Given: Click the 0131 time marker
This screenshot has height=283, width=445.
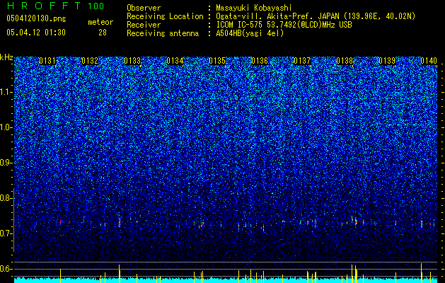Looking at the screenshot, I should tap(47, 61).
